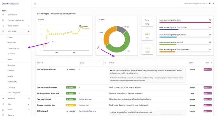Click the Page column sort icon

pos(105,63)
